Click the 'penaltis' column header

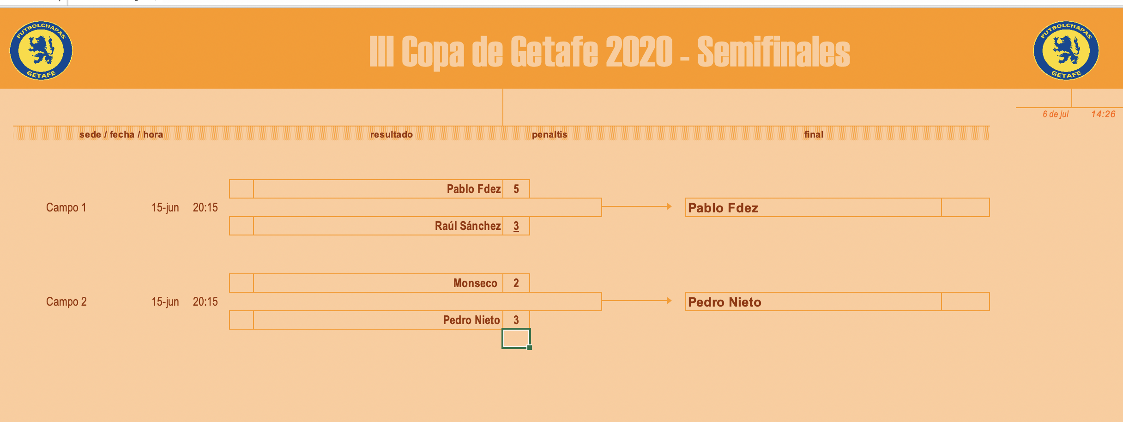tap(549, 134)
